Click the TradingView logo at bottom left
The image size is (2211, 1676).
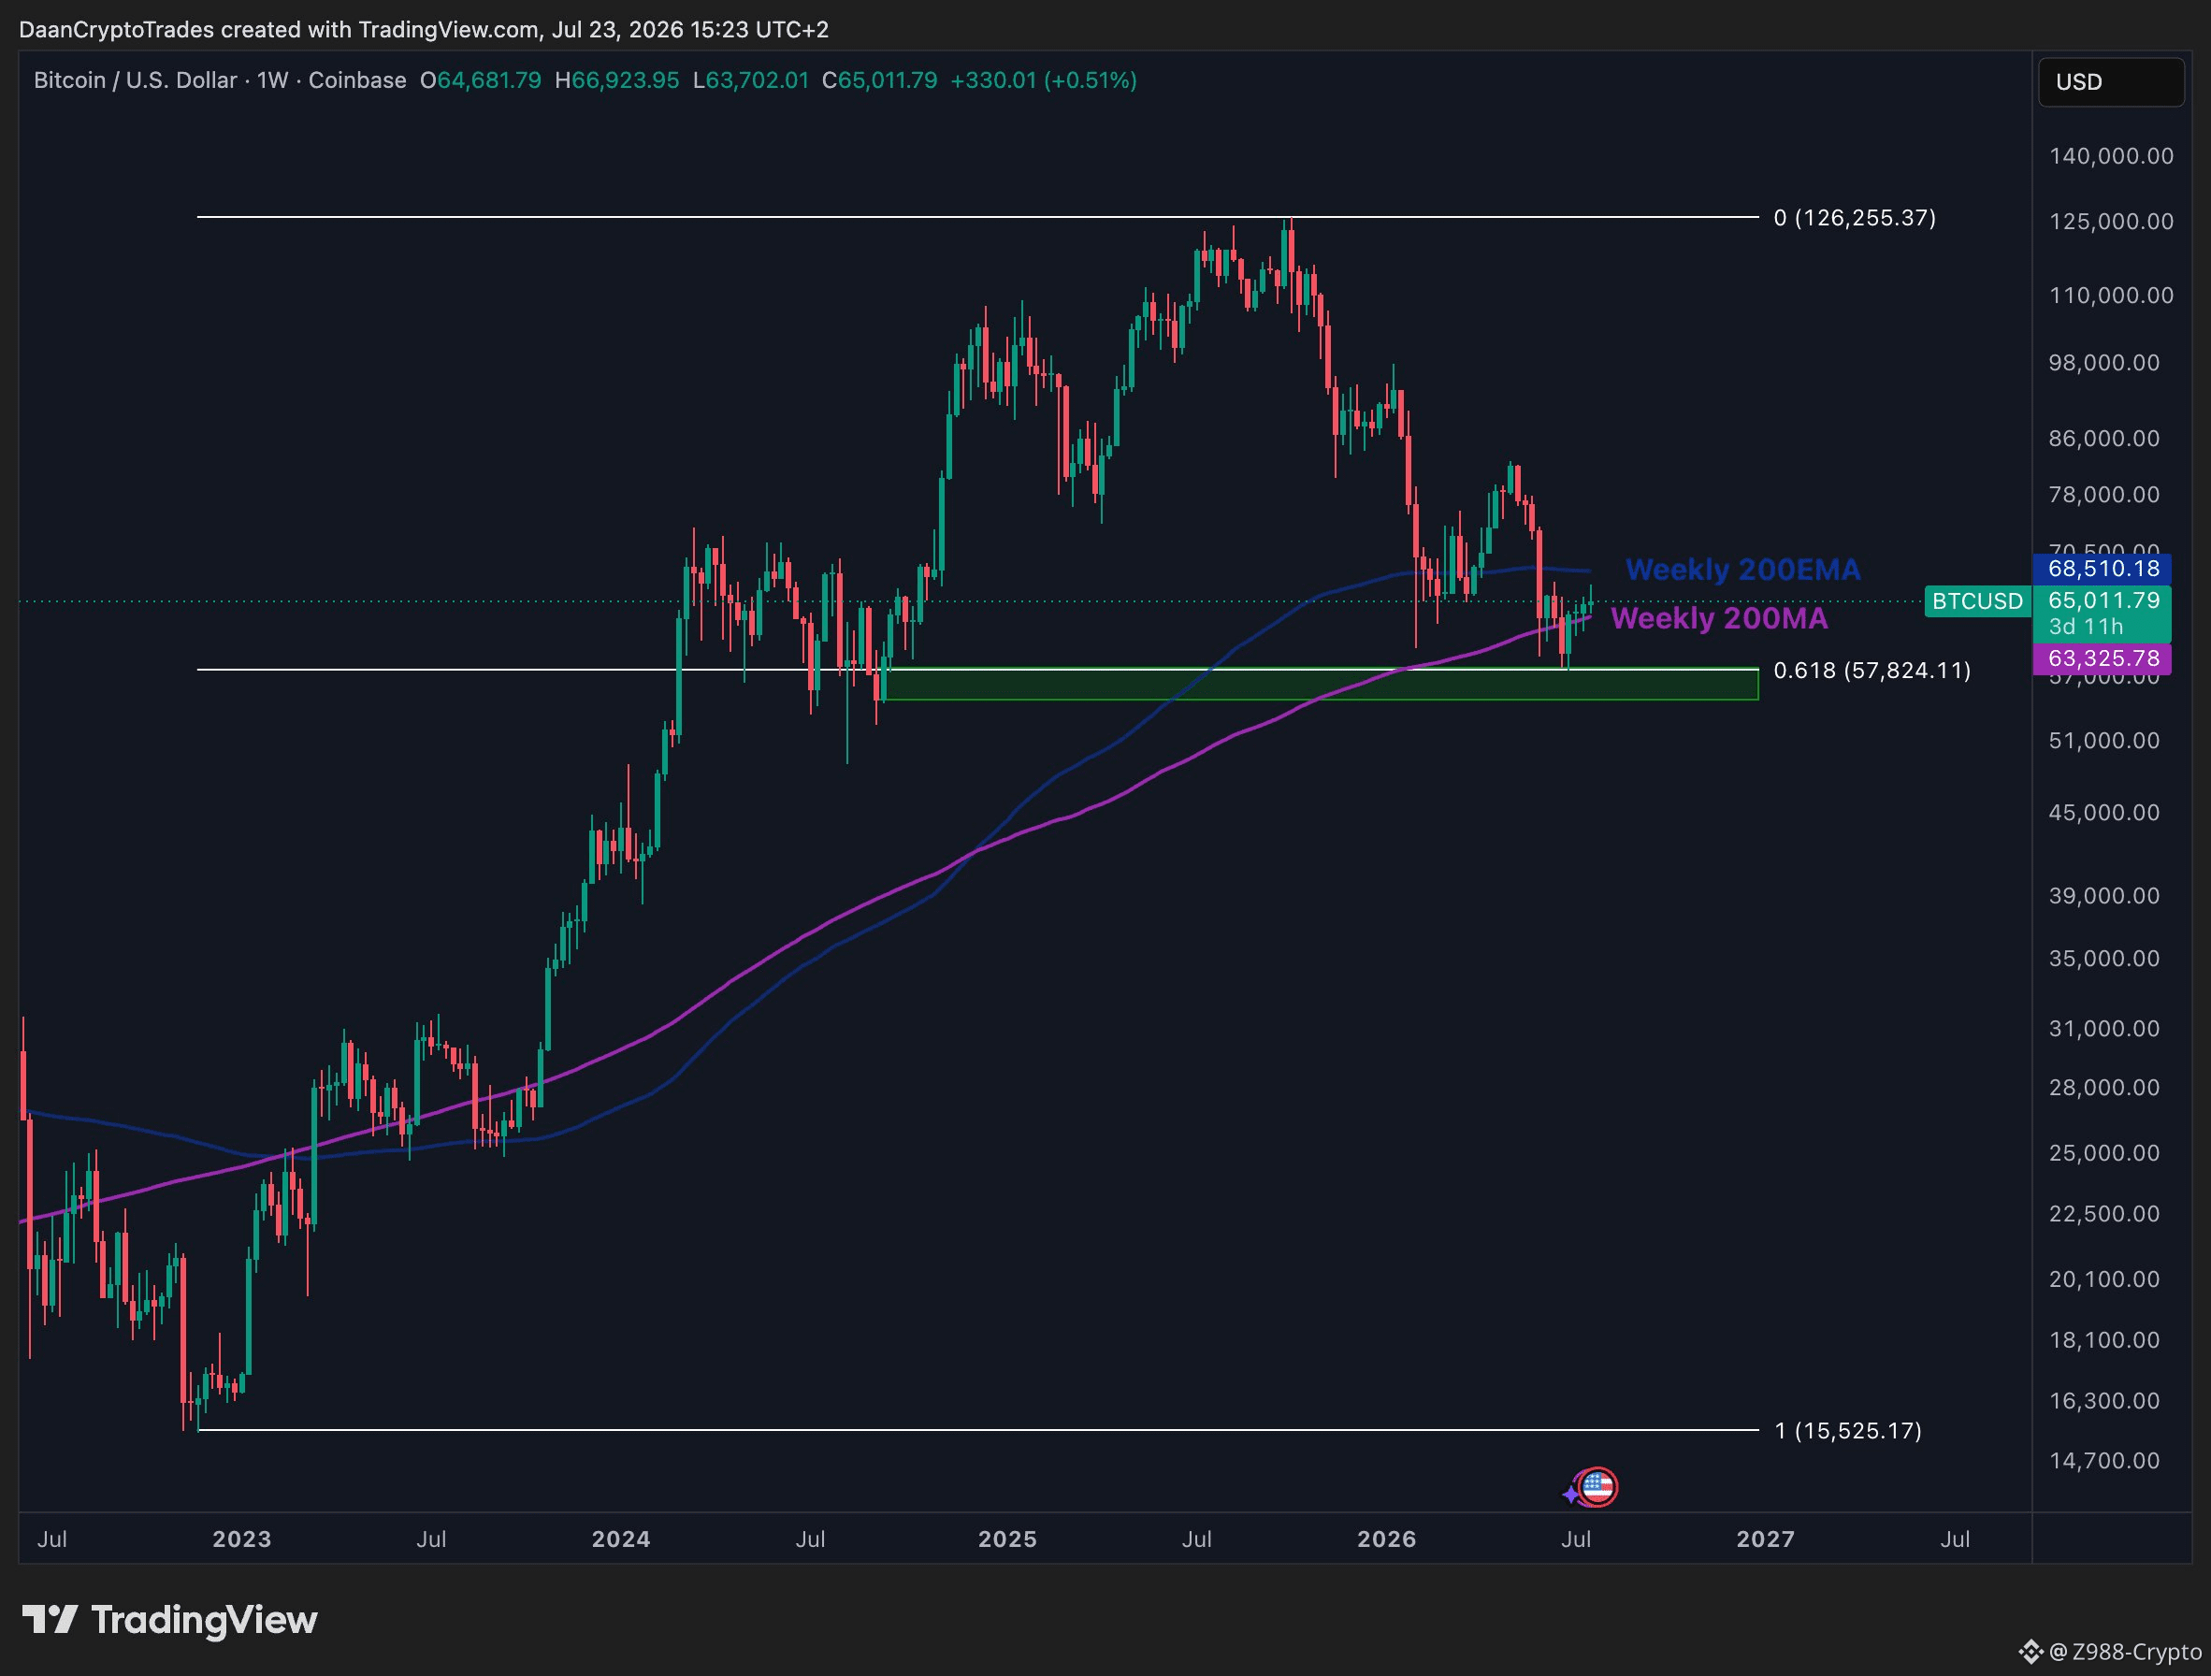[170, 1620]
